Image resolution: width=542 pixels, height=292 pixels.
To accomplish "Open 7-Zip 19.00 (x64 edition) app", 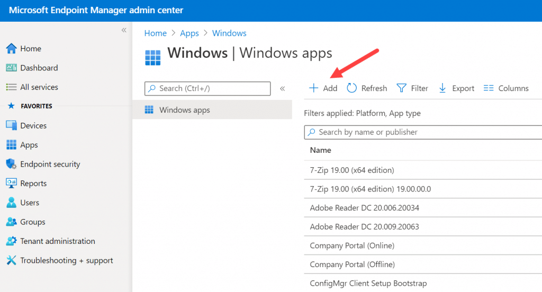I will coord(352,170).
